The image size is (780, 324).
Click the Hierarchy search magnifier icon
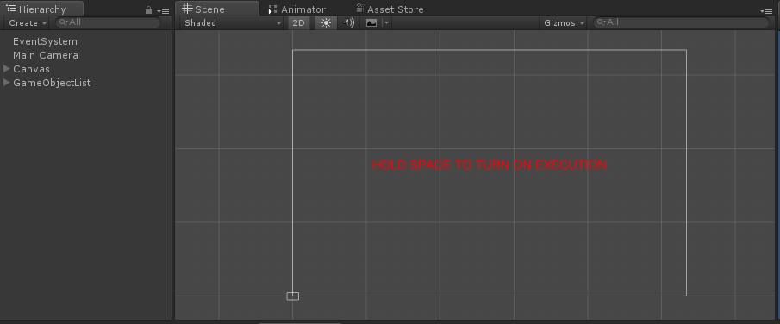click(63, 22)
